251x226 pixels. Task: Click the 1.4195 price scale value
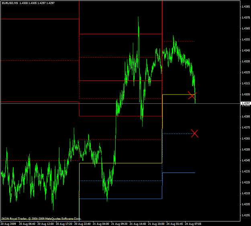click(x=246, y=216)
